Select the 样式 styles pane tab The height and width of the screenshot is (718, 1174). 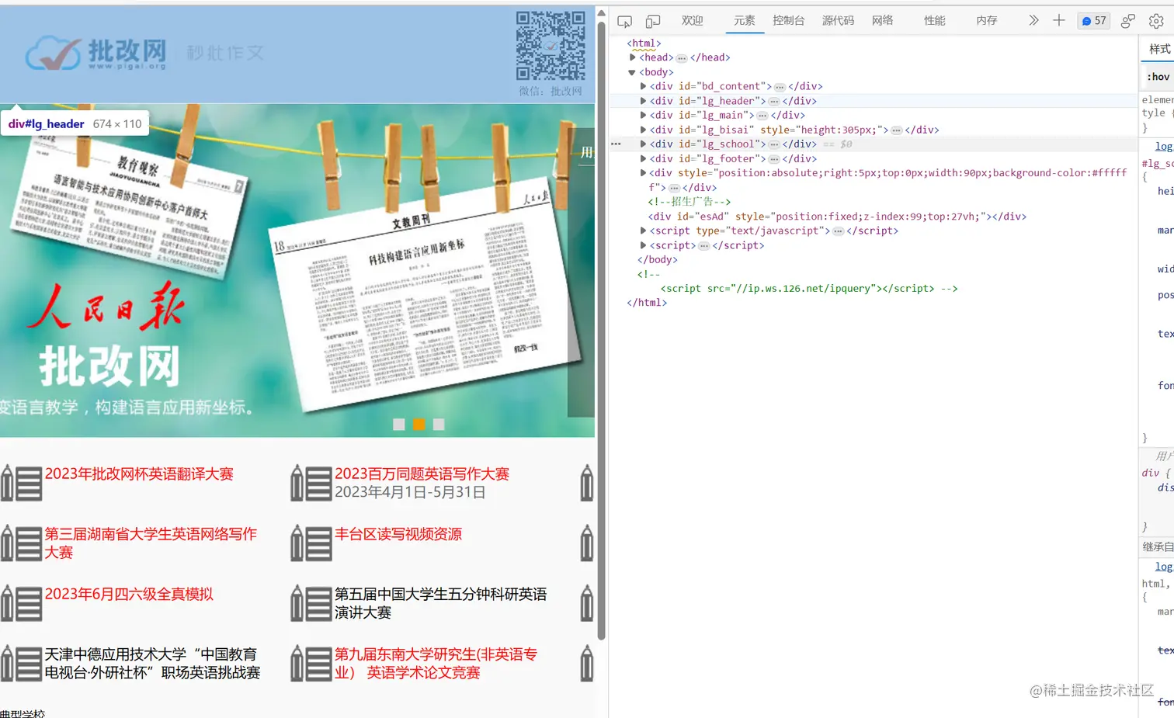pyautogui.click(x=1159, y=49)
